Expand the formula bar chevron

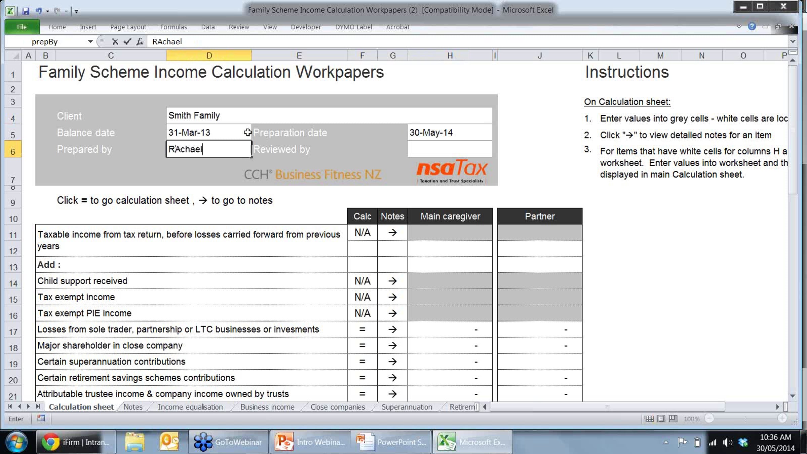[x=793, y=41]
